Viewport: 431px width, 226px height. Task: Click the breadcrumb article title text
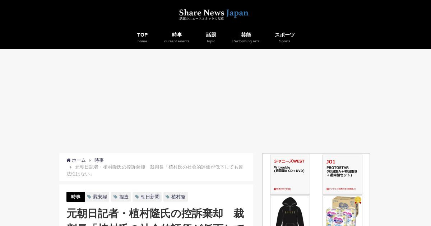click(x=155, y=170)
